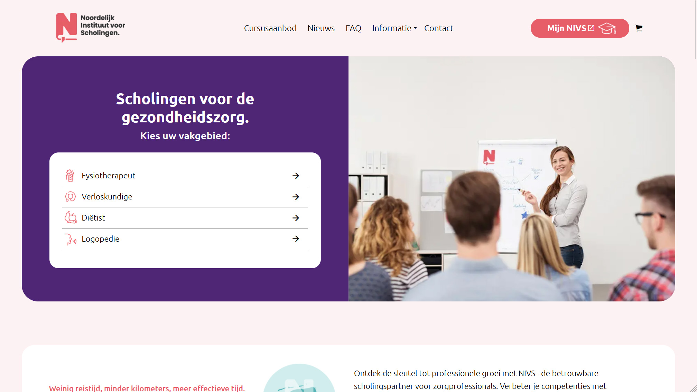Click the Verloskundige icon
Viewport: 697px width, 392px height.
(x=70, y=197)
